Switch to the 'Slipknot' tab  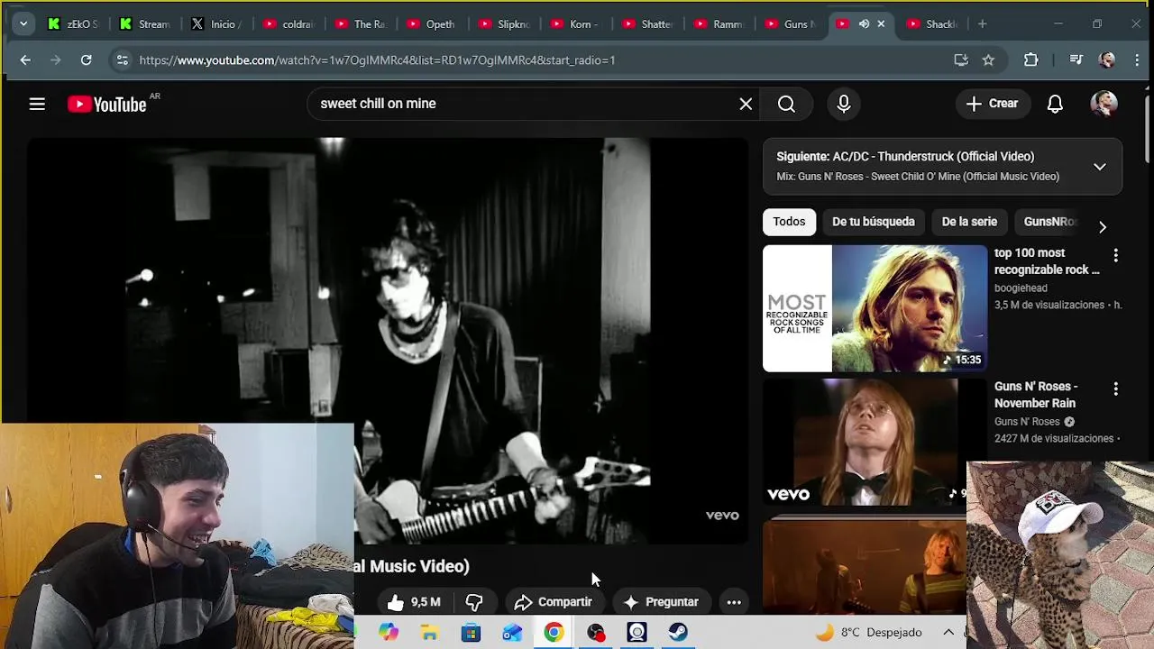[x=504, y=24]
